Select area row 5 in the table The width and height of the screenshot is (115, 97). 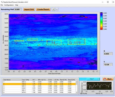click(39, 90)
